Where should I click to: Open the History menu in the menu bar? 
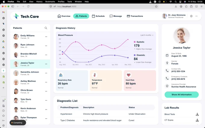(x=39, y=2)
